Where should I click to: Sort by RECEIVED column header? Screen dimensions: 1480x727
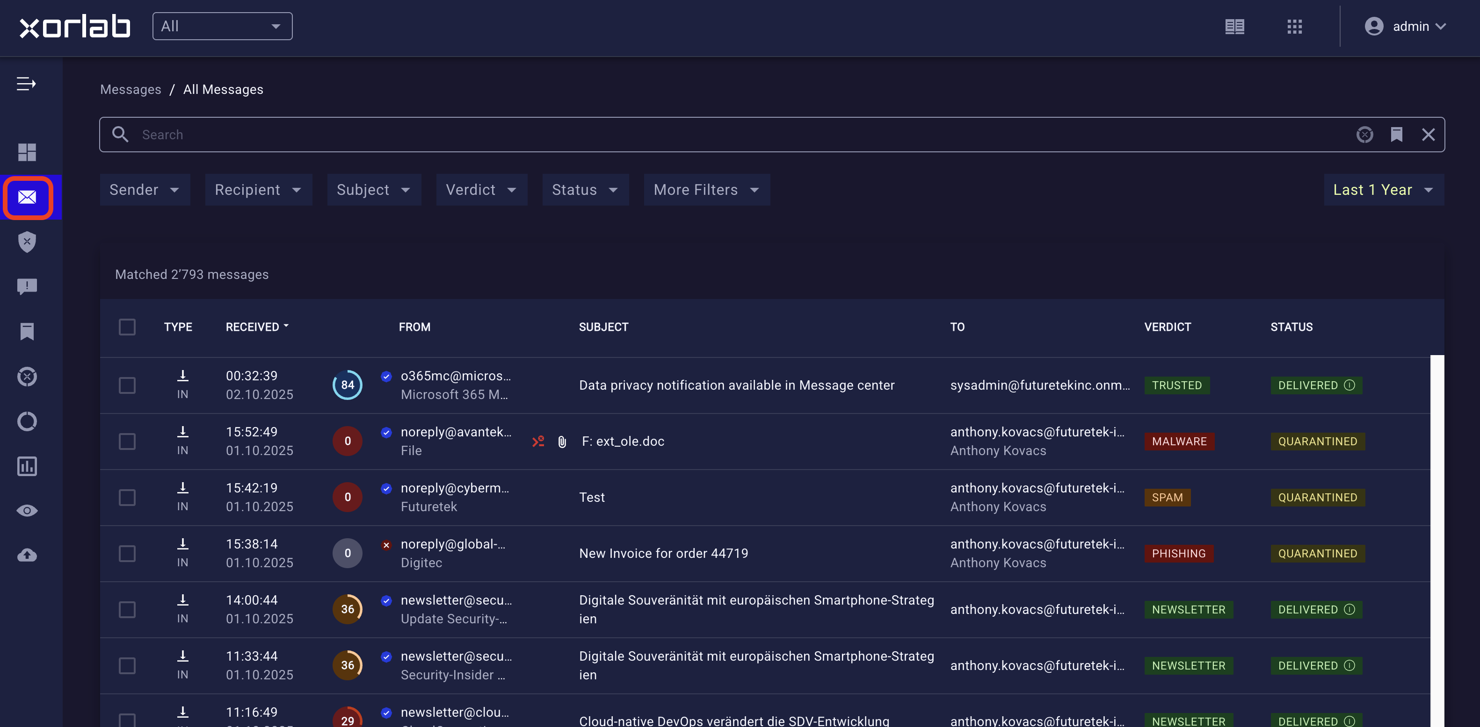[x=257, y=327]
